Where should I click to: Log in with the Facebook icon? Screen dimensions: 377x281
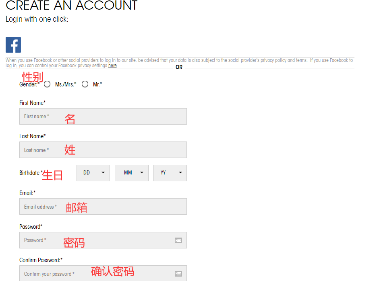(13, 45)
